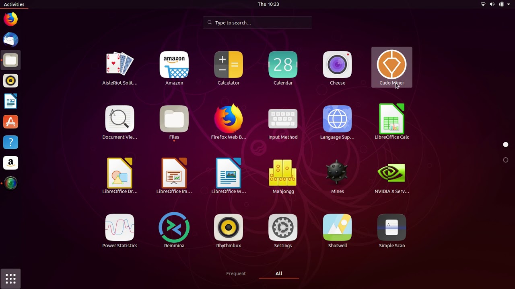Click the battery status icon
Viewport: 515px width, 289px height.
click(x=501, y=4)
